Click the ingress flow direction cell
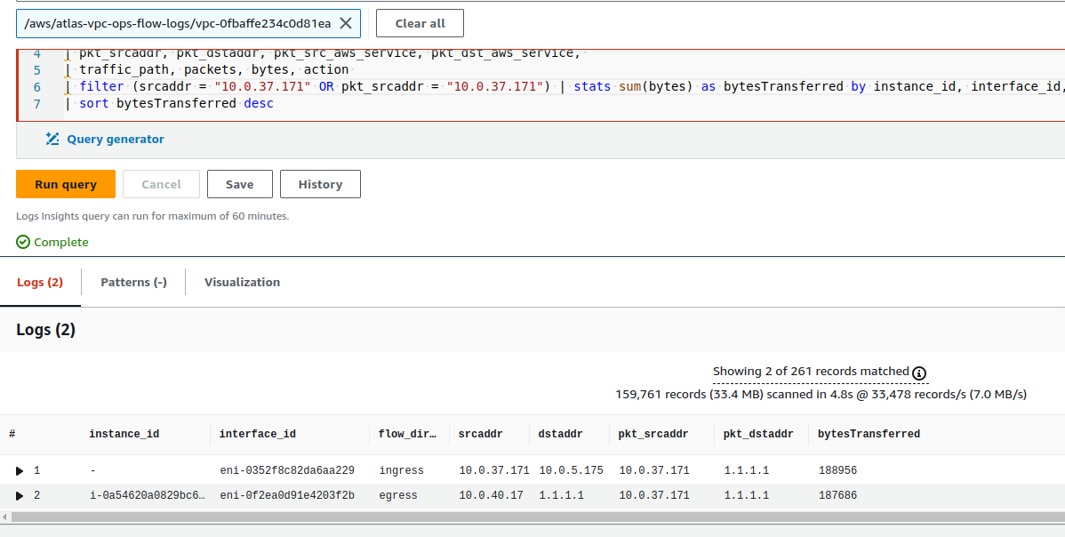 click(402, 470)
